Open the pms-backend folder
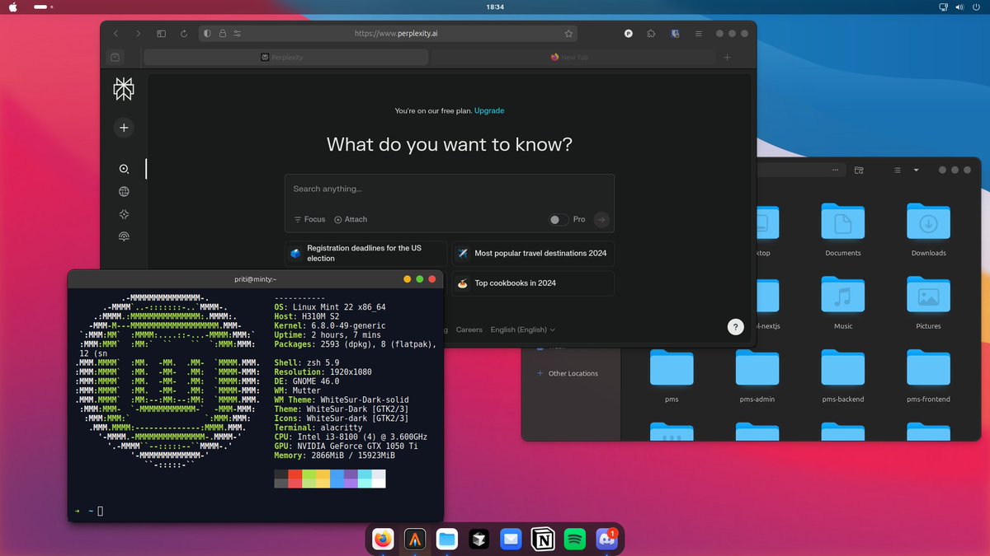Screen dimensions: 990x556 tap(842, 376)
